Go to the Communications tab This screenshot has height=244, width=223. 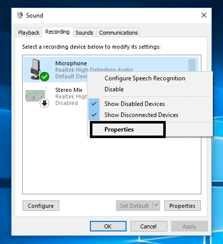[x=119, y=33]
